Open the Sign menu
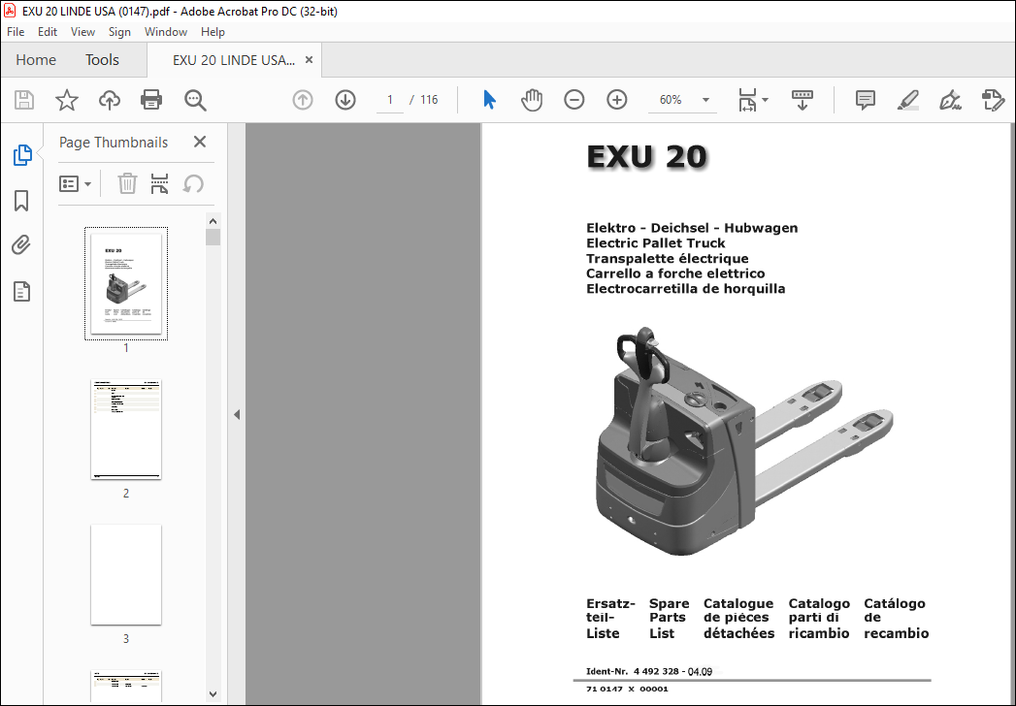 click(x=119, y=32)
